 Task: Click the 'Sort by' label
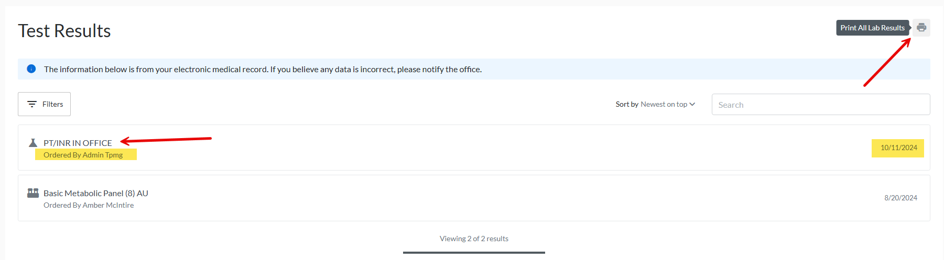tap(627, 104)
